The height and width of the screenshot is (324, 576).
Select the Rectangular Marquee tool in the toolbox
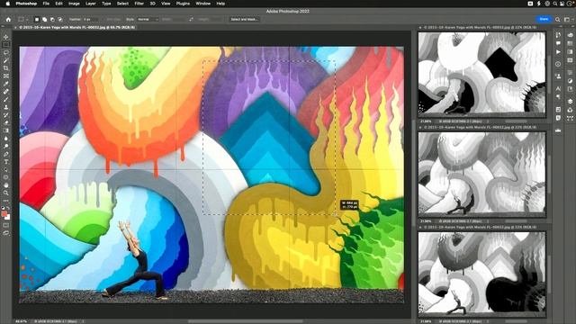tap(6, 45)
